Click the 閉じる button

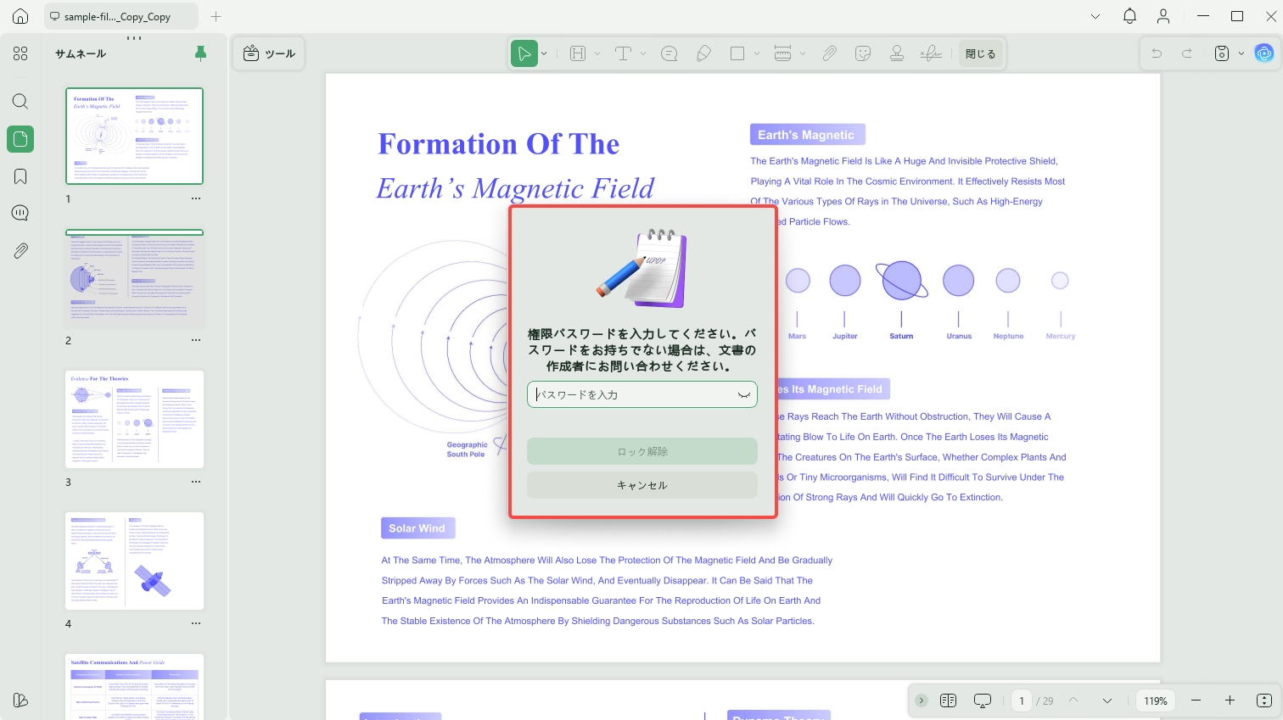click(981, 53)
